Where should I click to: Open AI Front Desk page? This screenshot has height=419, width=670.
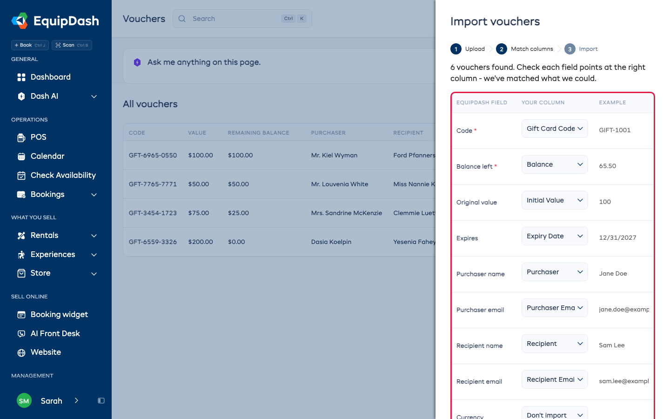56,334
